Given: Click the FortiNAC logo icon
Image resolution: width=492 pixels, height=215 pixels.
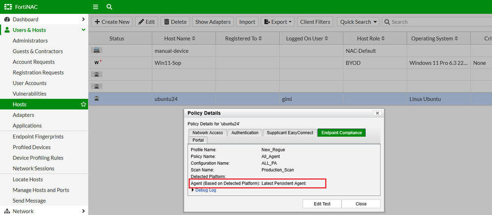Looking at the screenshot, I should (x=8, y=7).
